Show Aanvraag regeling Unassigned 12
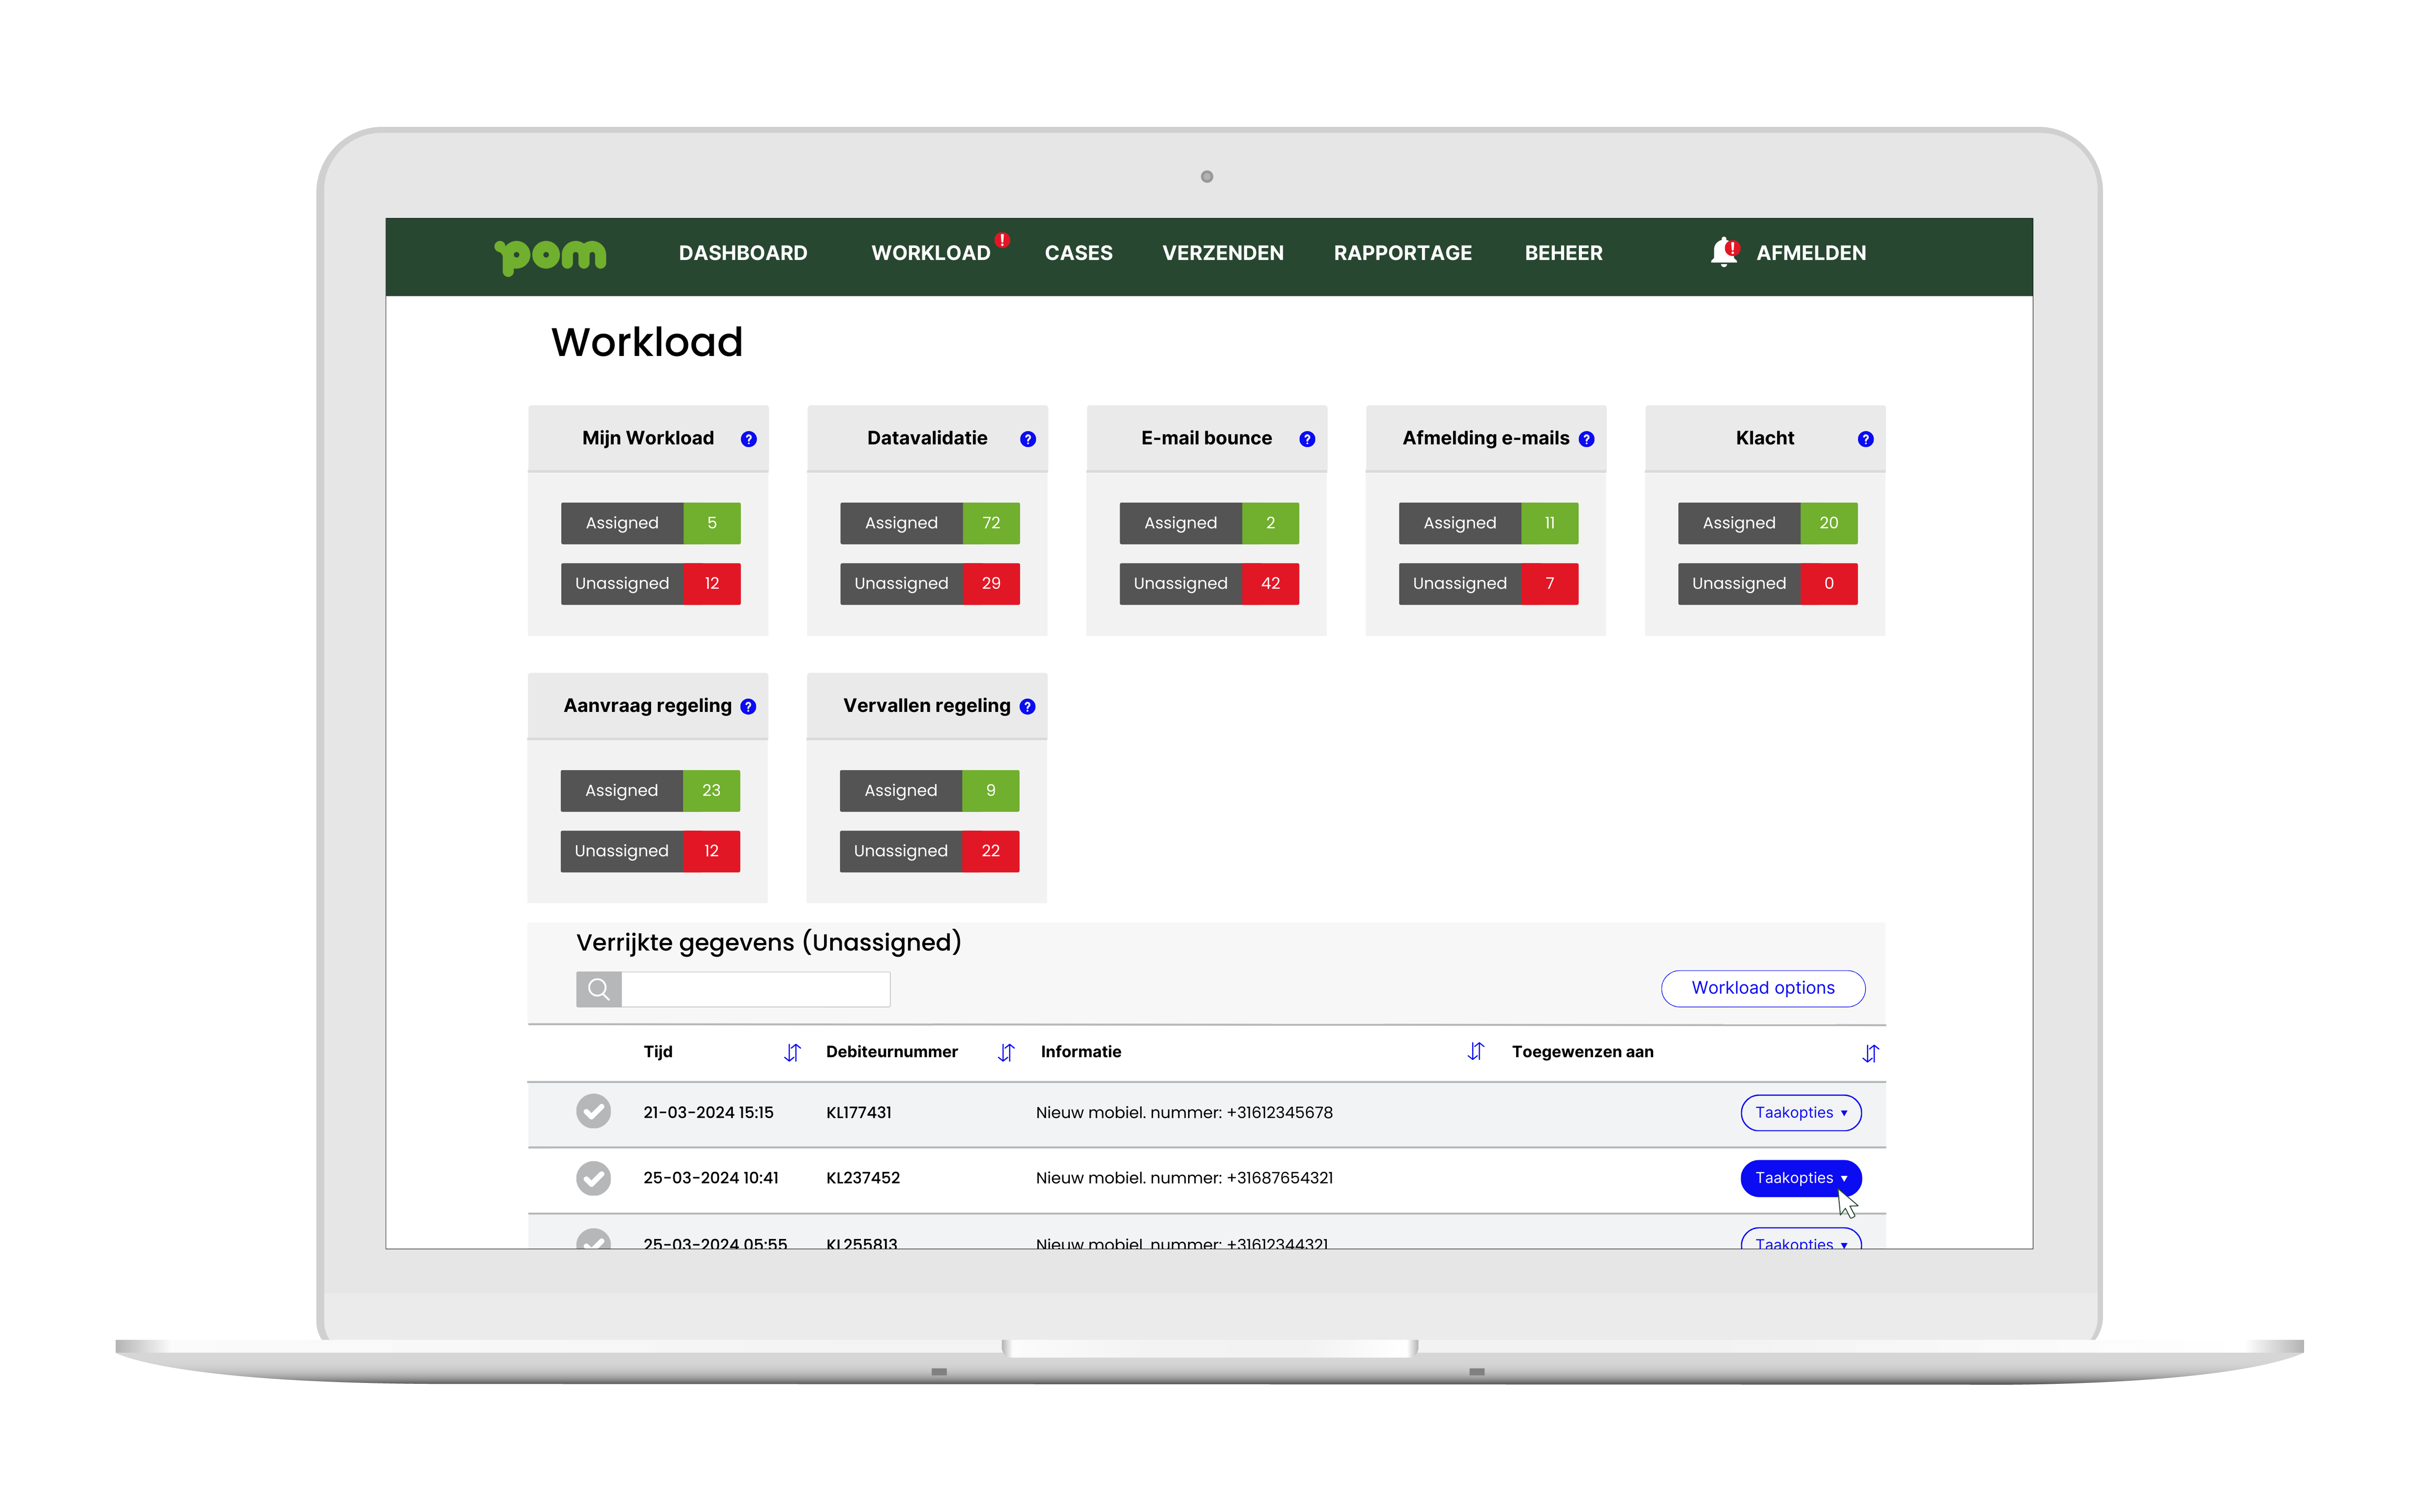Image resolution: width=2420 pixels, height=1512 pixels. [x=650, y=851]
